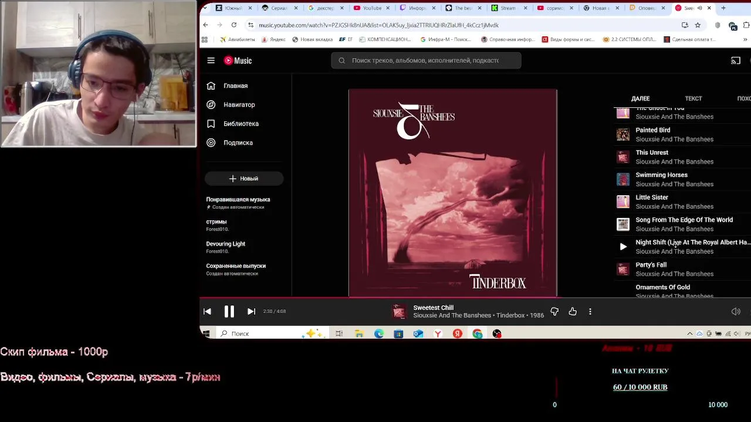The height and width of the screenshot is (422, 751).
Task: Switch to the YouTube browser tab
Action: [371, 8]
